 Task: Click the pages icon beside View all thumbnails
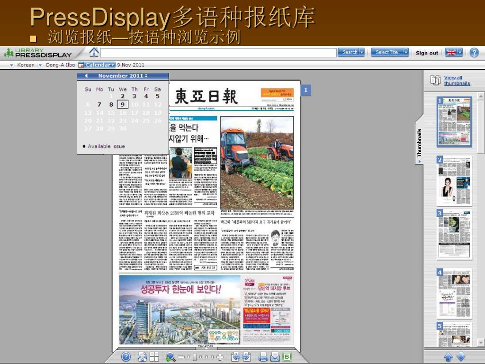click(436, 80)
